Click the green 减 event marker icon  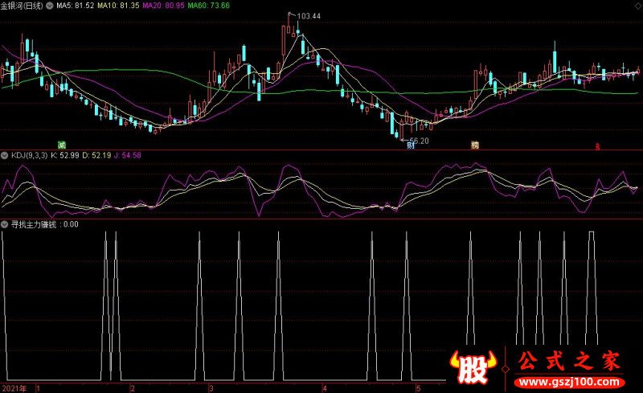(x=62, y=145)
